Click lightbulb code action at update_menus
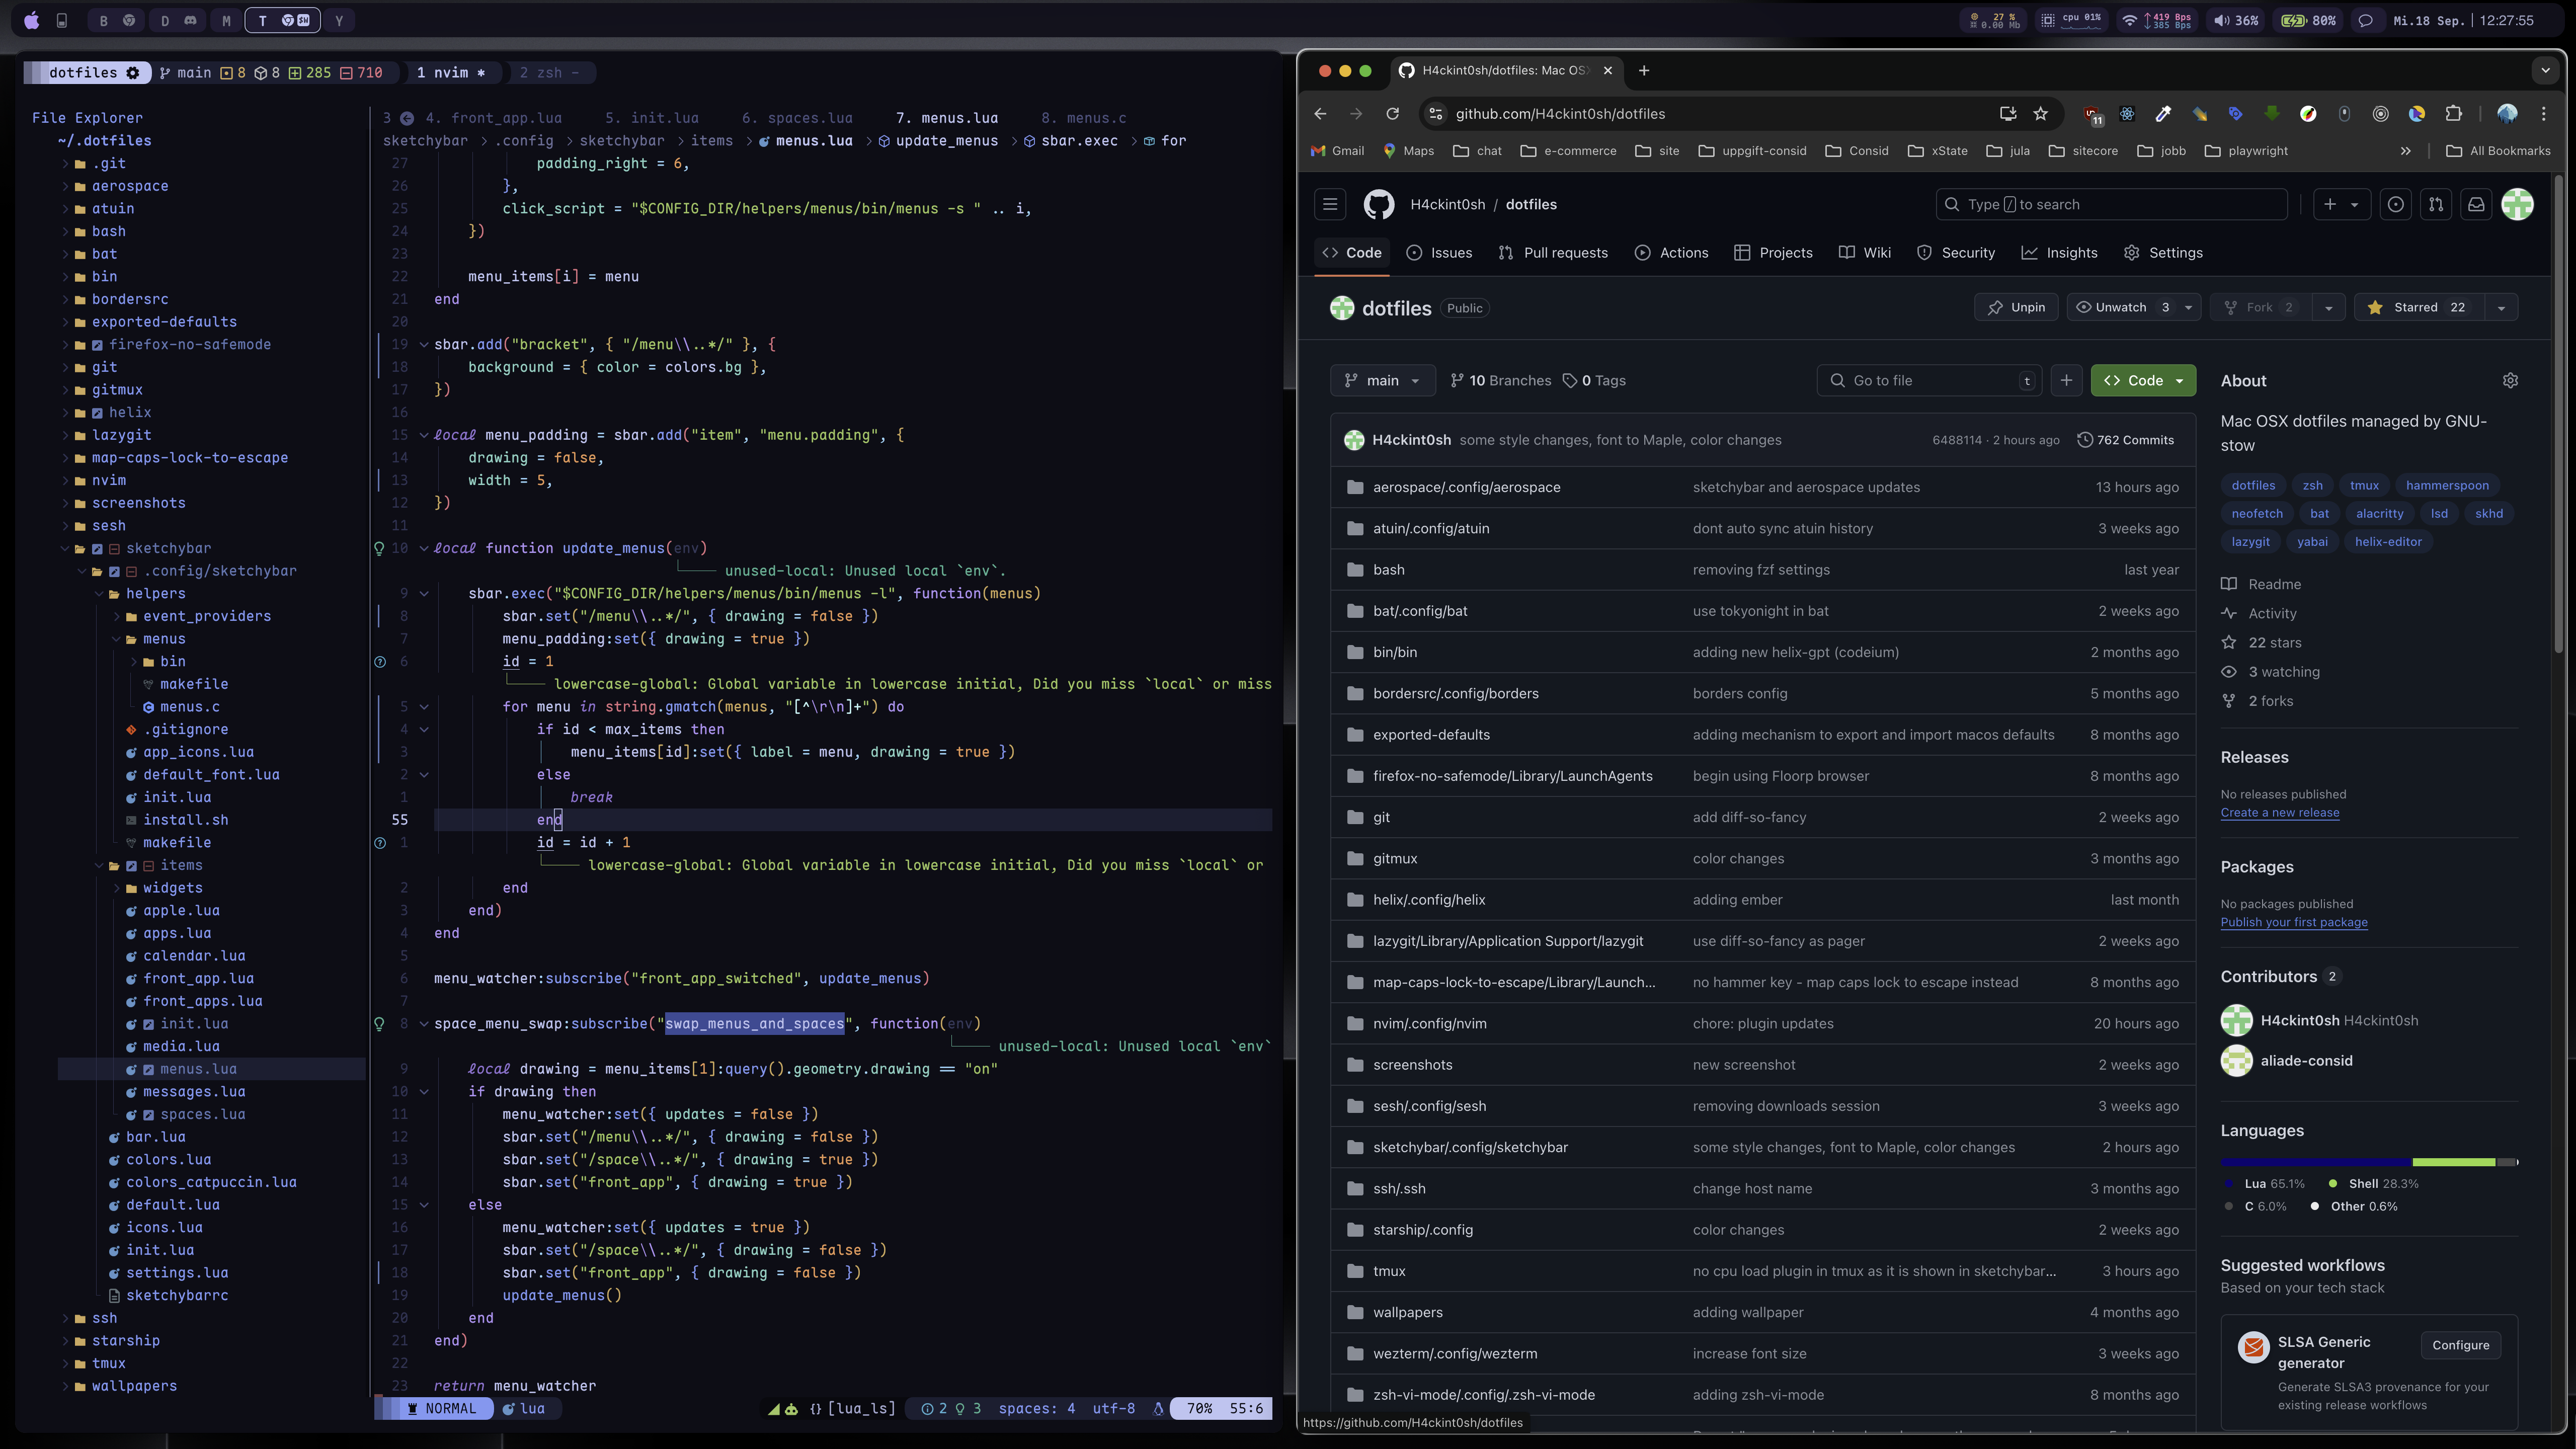 pos(379,548)
